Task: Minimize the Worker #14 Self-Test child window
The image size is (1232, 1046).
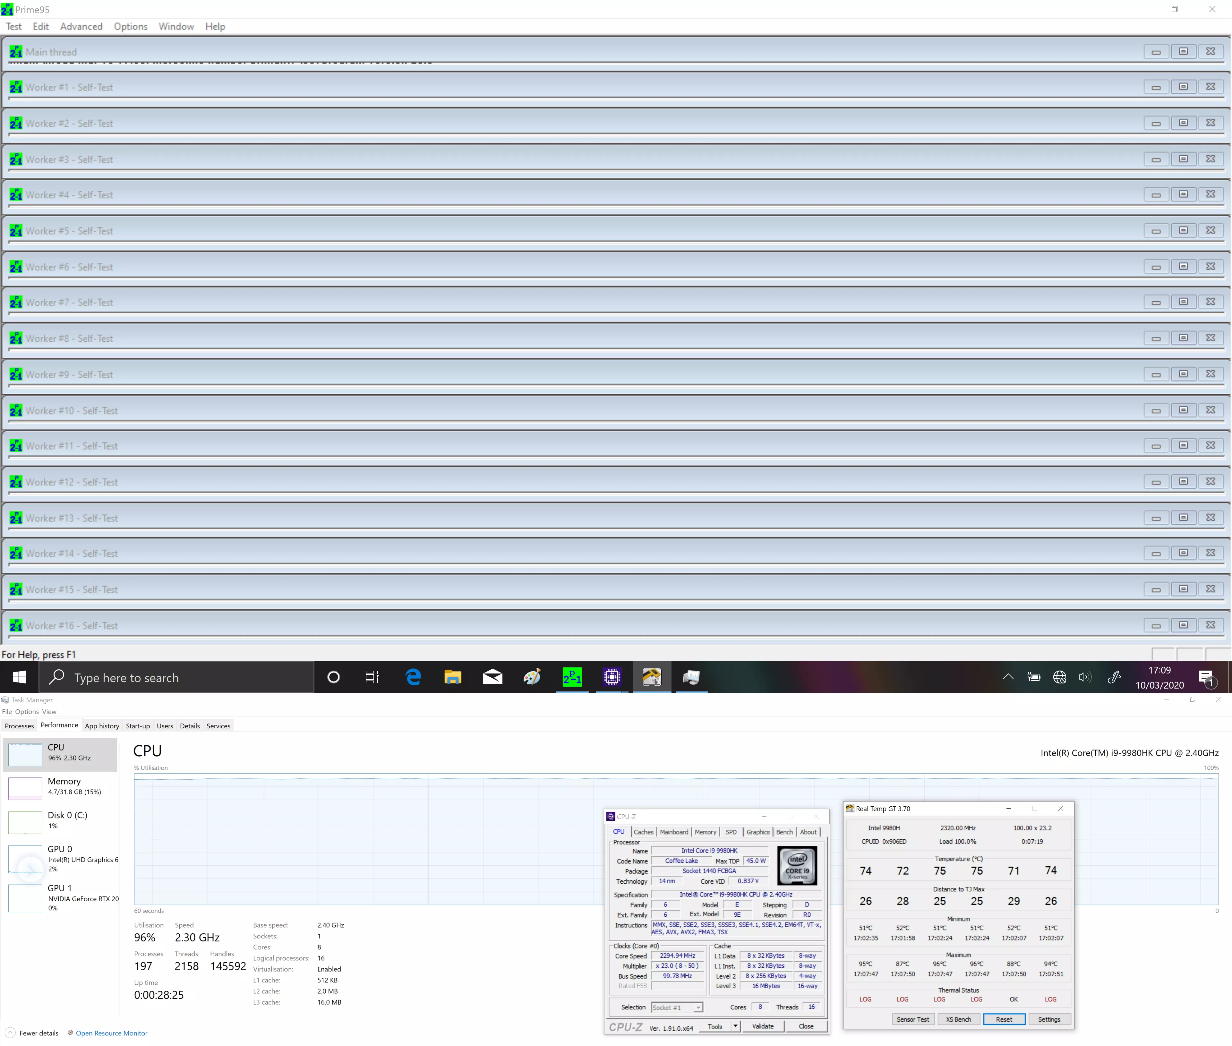Action: pos(1156,553)
